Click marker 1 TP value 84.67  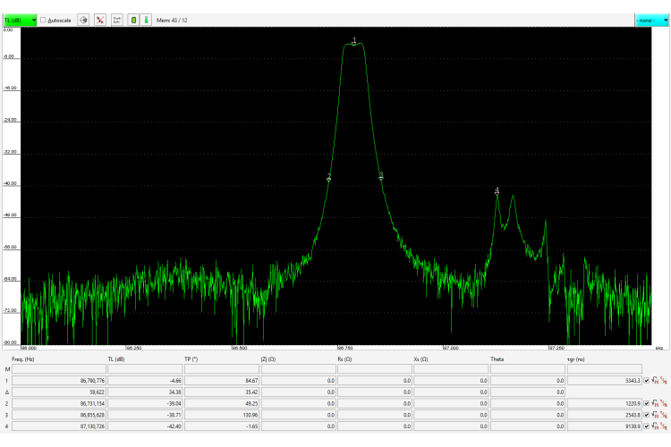coord(222,380)
